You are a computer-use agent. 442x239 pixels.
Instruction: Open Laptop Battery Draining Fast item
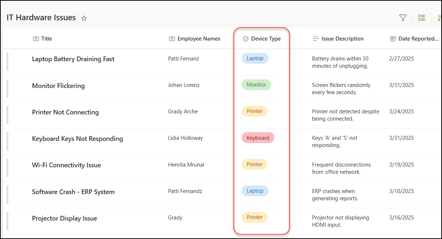(x=73, y=59)
